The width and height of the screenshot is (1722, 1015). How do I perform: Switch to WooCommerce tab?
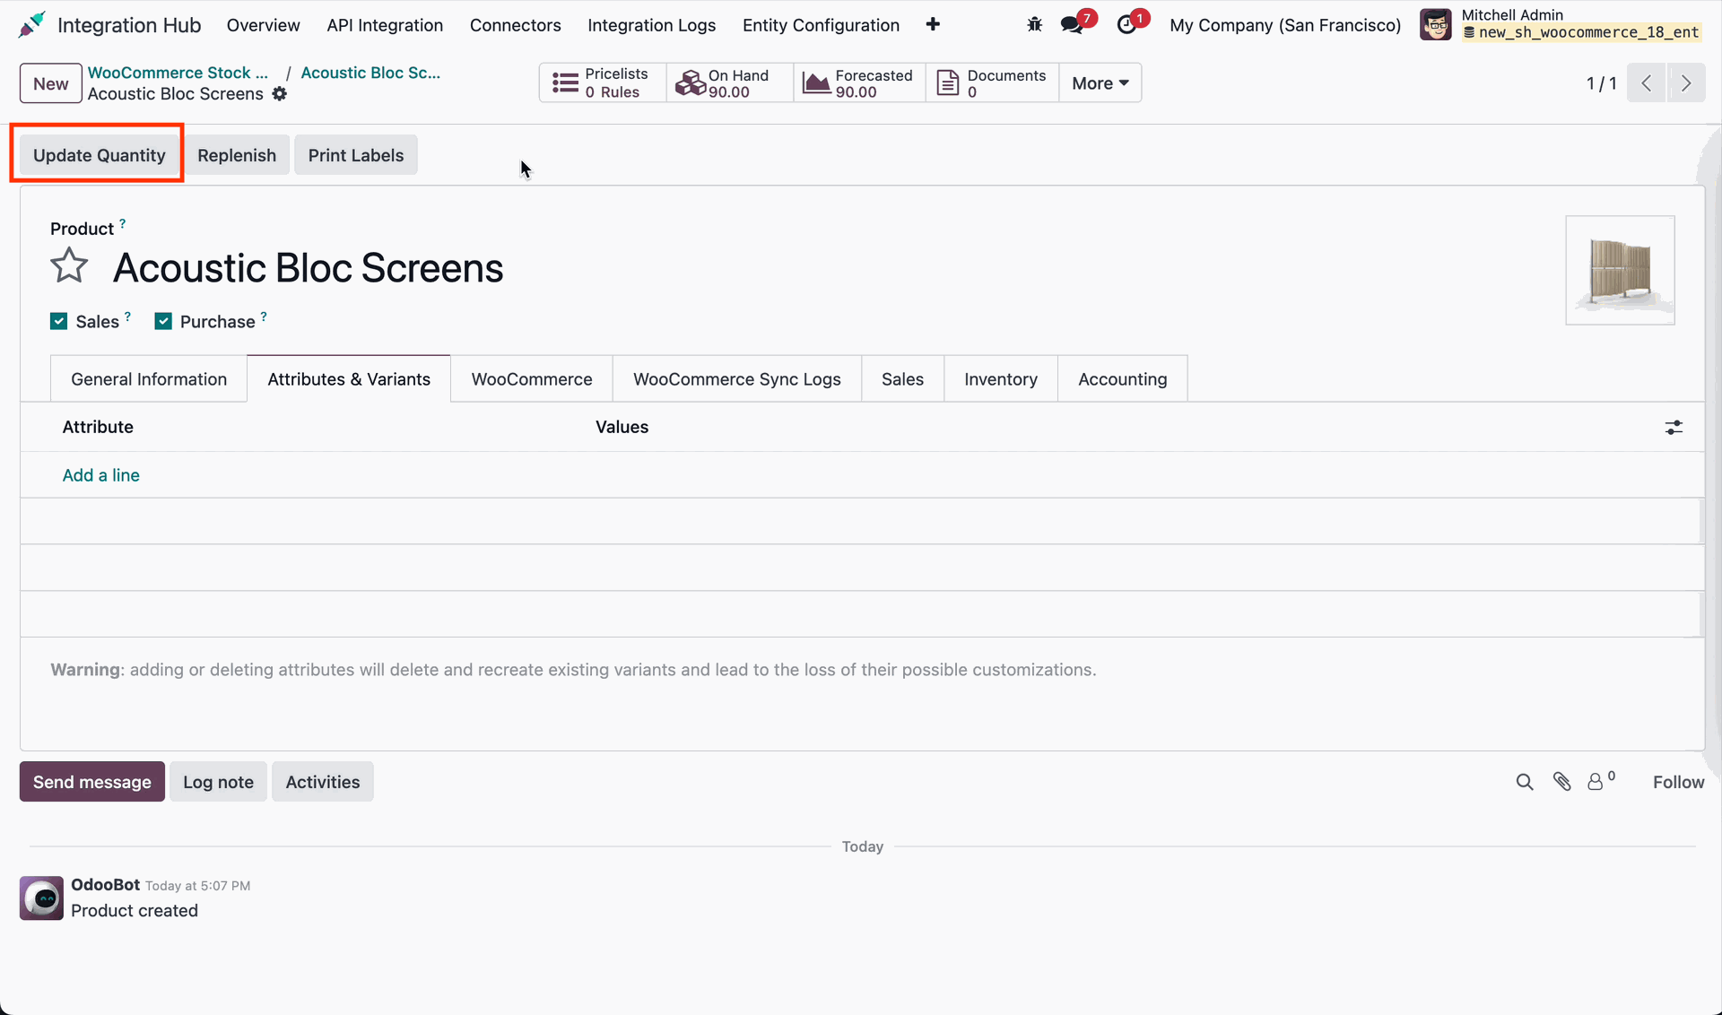coord(532,379)
